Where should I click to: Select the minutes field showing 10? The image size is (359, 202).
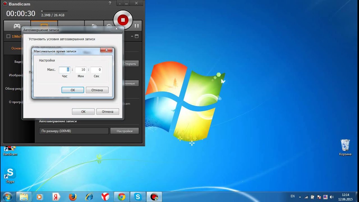pos(81,70)
